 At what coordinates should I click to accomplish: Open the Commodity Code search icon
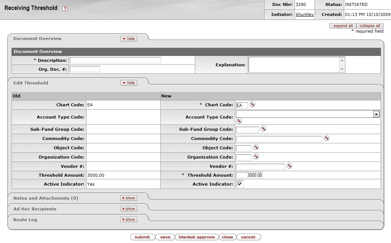click(x=326, y=138)
